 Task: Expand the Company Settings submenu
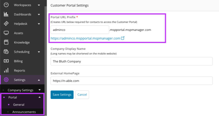tap(39, 90)
